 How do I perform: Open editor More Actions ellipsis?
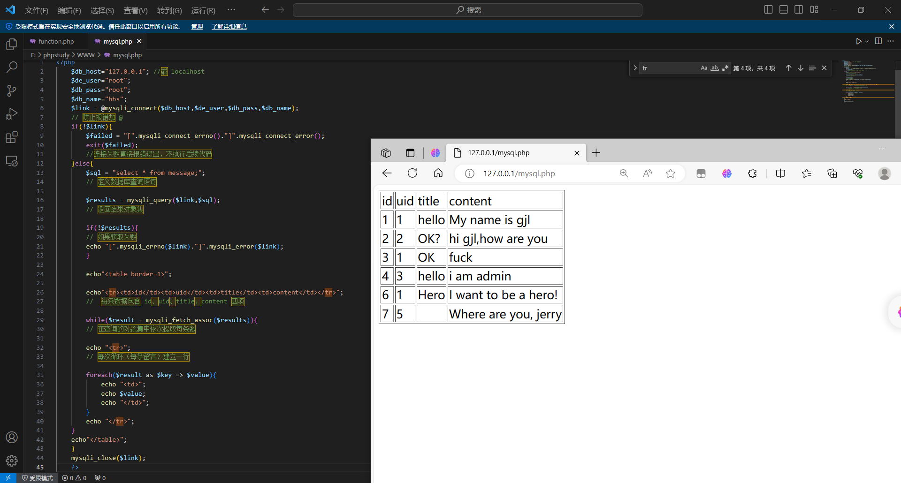pos(891,41)
